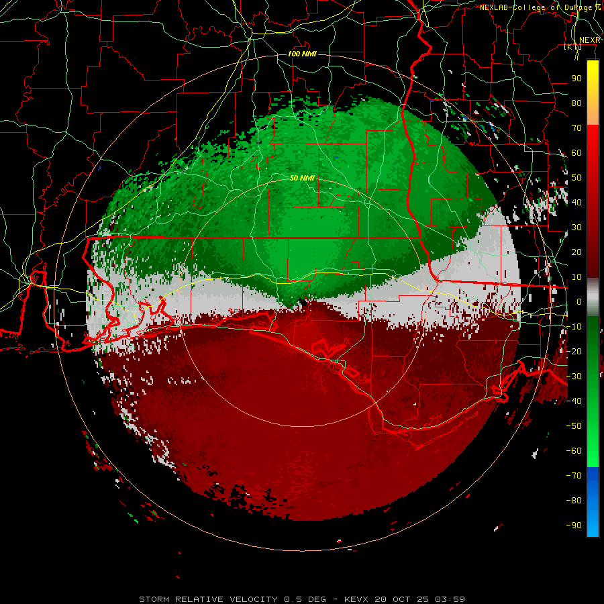Click the 10 value on velocity scale
604x604 pixels.
point(576,277)
